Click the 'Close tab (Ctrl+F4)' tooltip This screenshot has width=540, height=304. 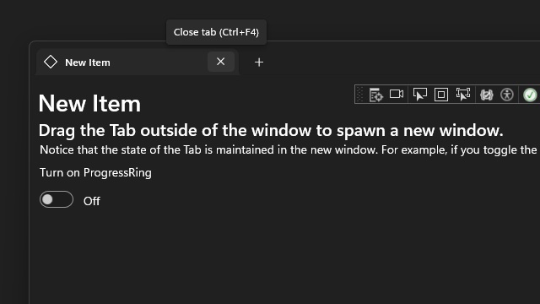(216, 32)
